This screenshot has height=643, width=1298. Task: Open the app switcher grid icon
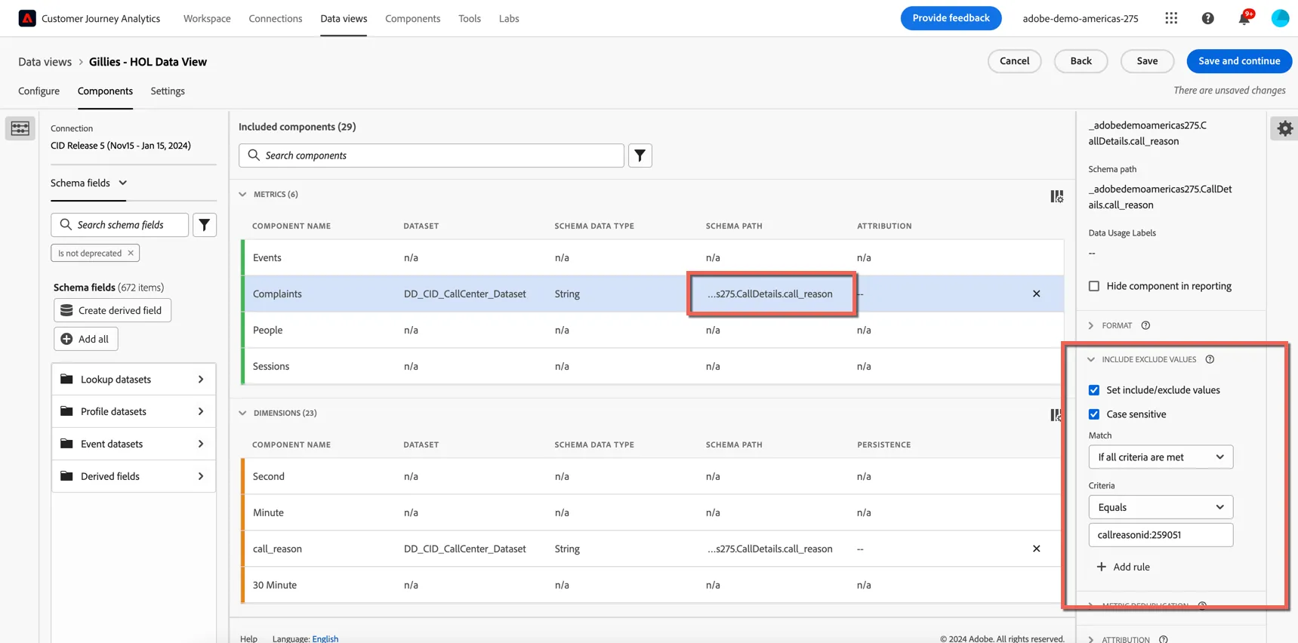[1171, 18]
